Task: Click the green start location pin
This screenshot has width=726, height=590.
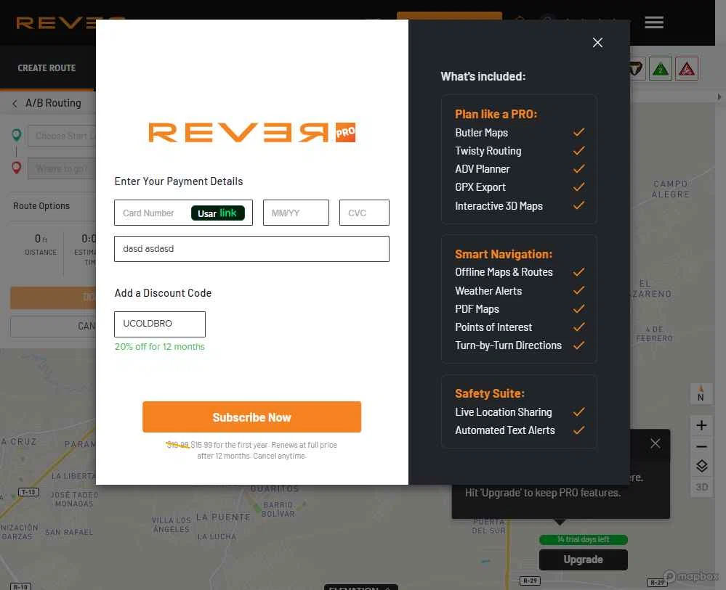Action: pos(16,135)
